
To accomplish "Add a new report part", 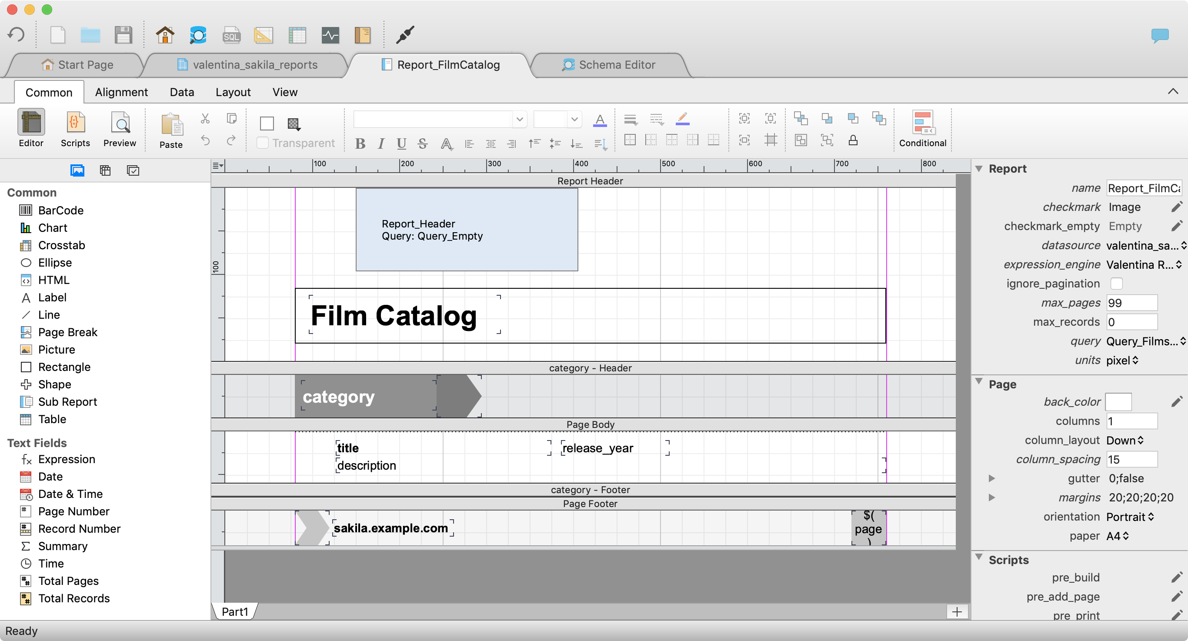I will pyautogui.click(x=957, y=612).
